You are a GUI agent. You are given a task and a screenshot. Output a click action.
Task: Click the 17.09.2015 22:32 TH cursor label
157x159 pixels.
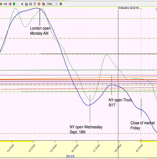coord(128,8)
